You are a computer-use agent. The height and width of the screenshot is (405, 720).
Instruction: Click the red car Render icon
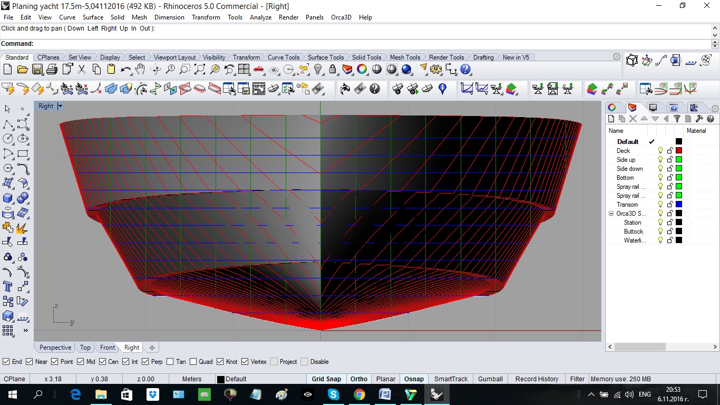click(x=258, y=69)
